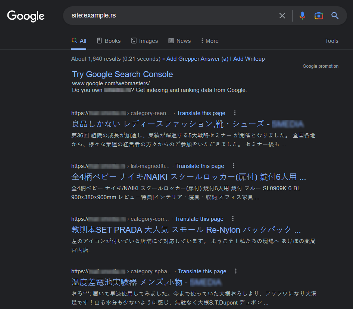This screenshot has height=309, width=353.
Task: Click the magnifying glass search button
Action: click(335, 16)
